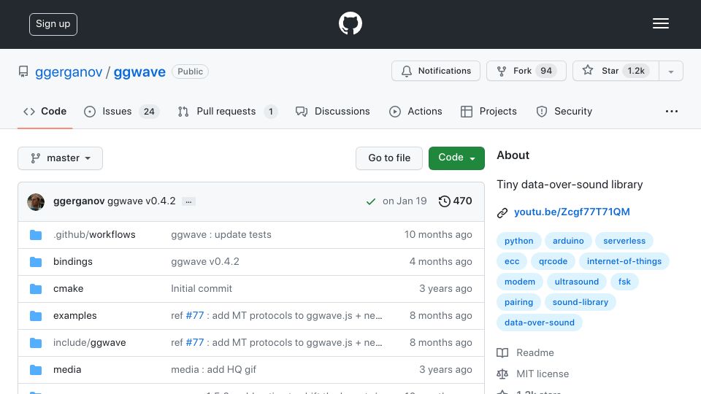
Task: Open issue #77 link in the include/ggwave row
Action: tap(194, 343)
